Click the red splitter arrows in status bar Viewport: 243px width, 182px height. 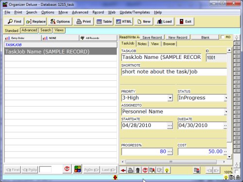point(115,178)
